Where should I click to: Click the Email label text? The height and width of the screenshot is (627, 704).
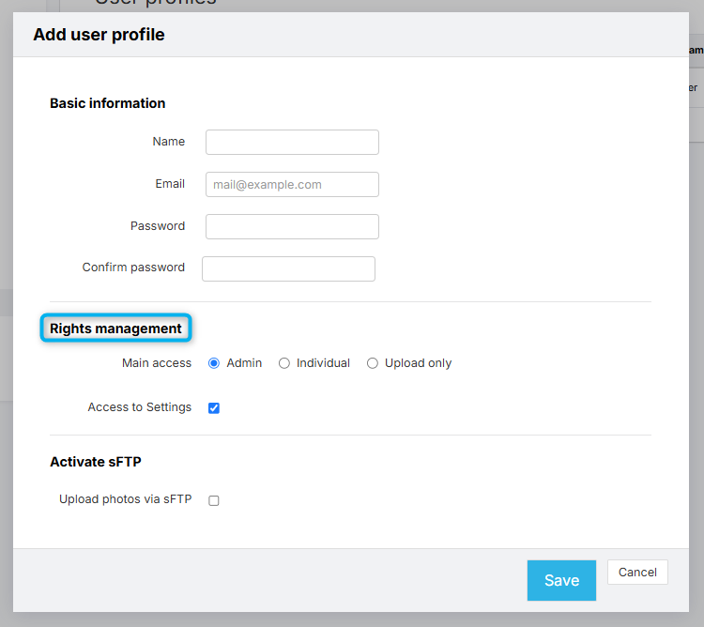coord(170,184)
